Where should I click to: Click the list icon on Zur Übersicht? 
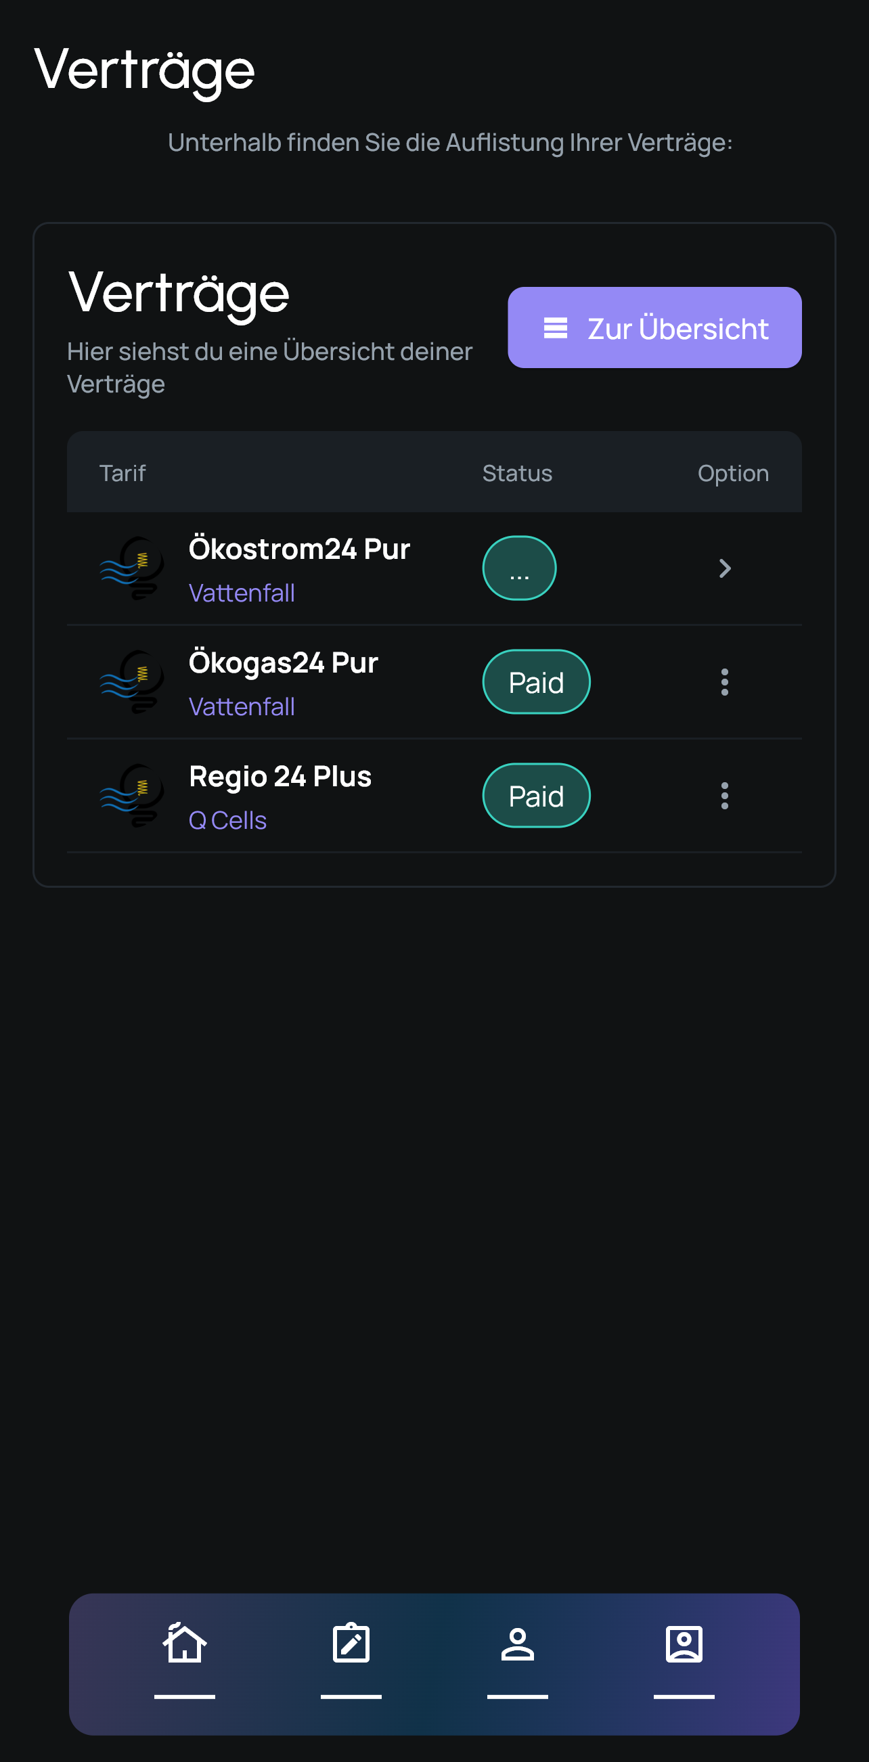(555, 328)
